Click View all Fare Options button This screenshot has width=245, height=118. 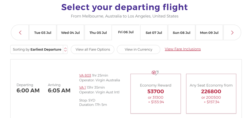coord(93,50)
